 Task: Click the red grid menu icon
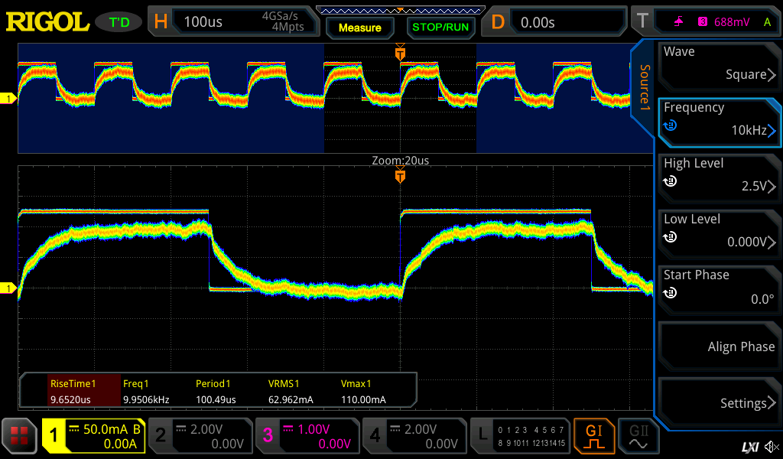(x=19, y=436)
